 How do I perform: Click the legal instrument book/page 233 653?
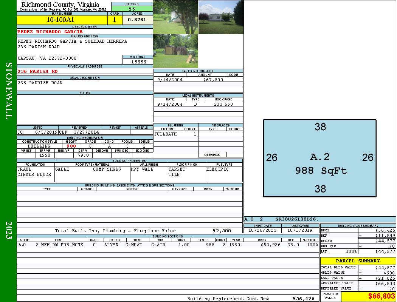coord(223,104)
